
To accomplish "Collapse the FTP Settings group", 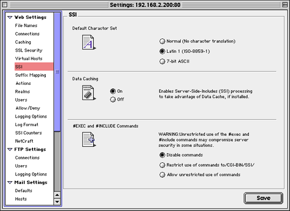I will [x=10, y=150].
